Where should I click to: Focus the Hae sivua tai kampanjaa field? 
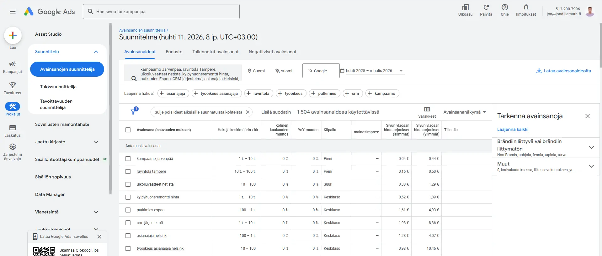pyautogui.click(x=161, y=12)
